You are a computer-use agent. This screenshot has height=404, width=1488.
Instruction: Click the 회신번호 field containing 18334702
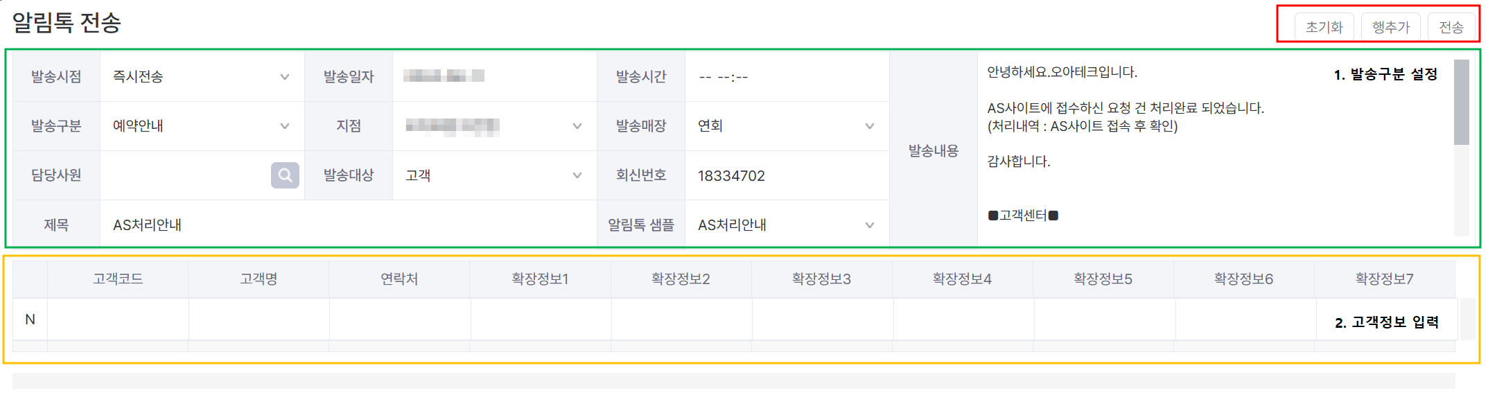pyautogui.click(x=786, y=175)
